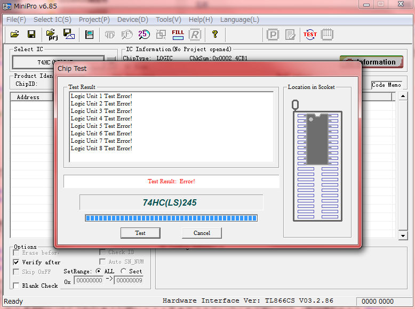The width and height of the screenshot is (415, 309).
Task: Open project with the prj folder icon
Action: coord(52,34)
